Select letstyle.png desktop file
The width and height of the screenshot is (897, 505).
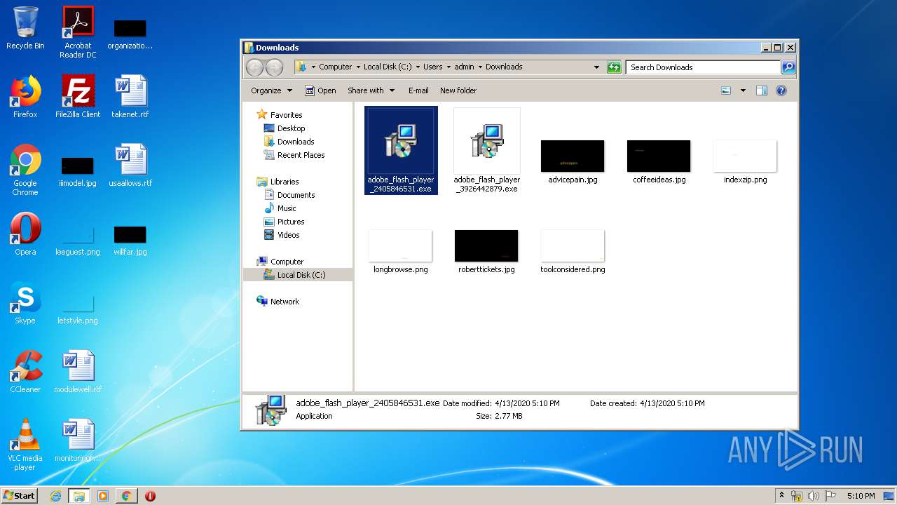click(78, 309)
